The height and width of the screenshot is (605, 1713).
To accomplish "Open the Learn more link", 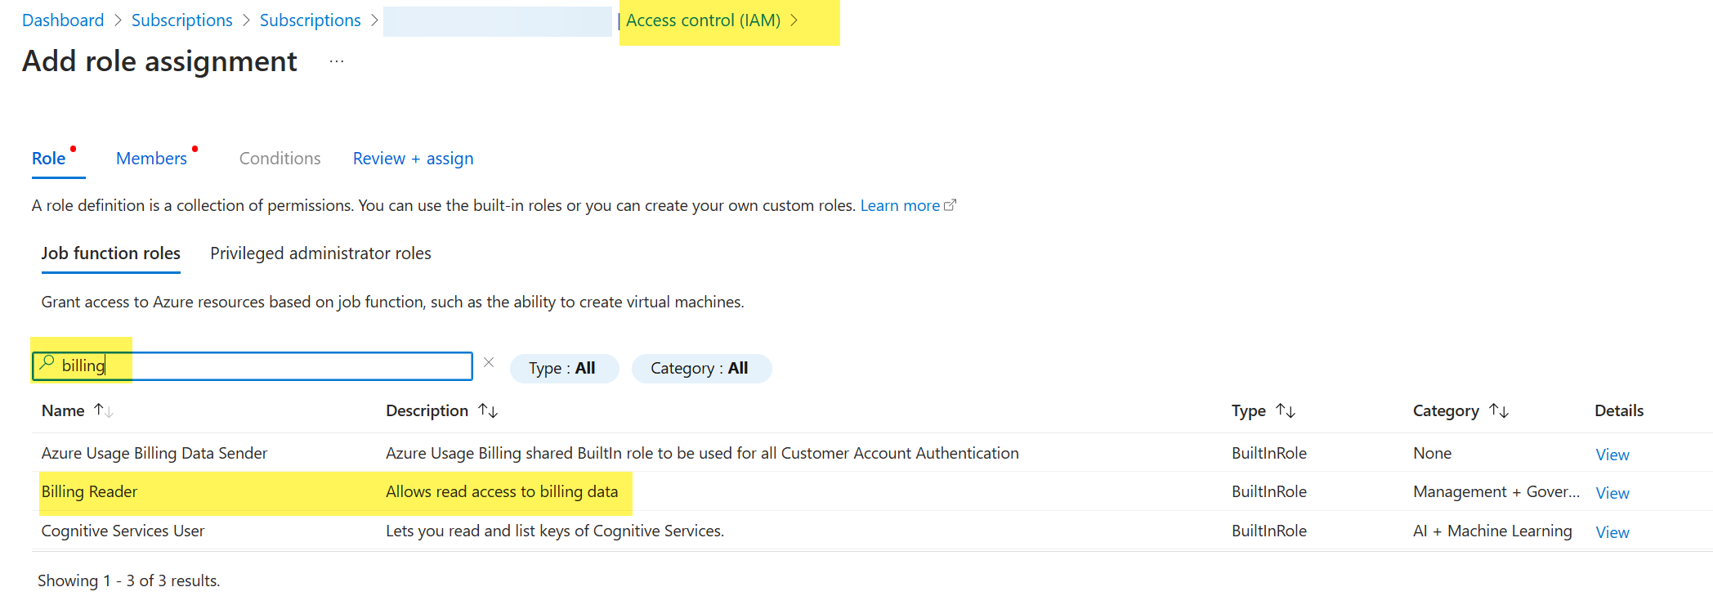I will [x=900, y=205].
